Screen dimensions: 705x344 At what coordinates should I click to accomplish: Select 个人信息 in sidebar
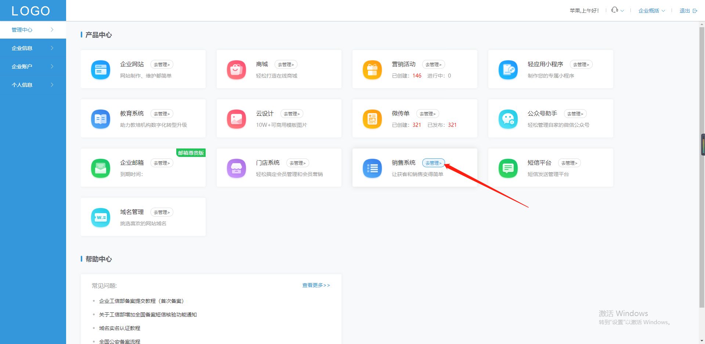tap(33, 85)
